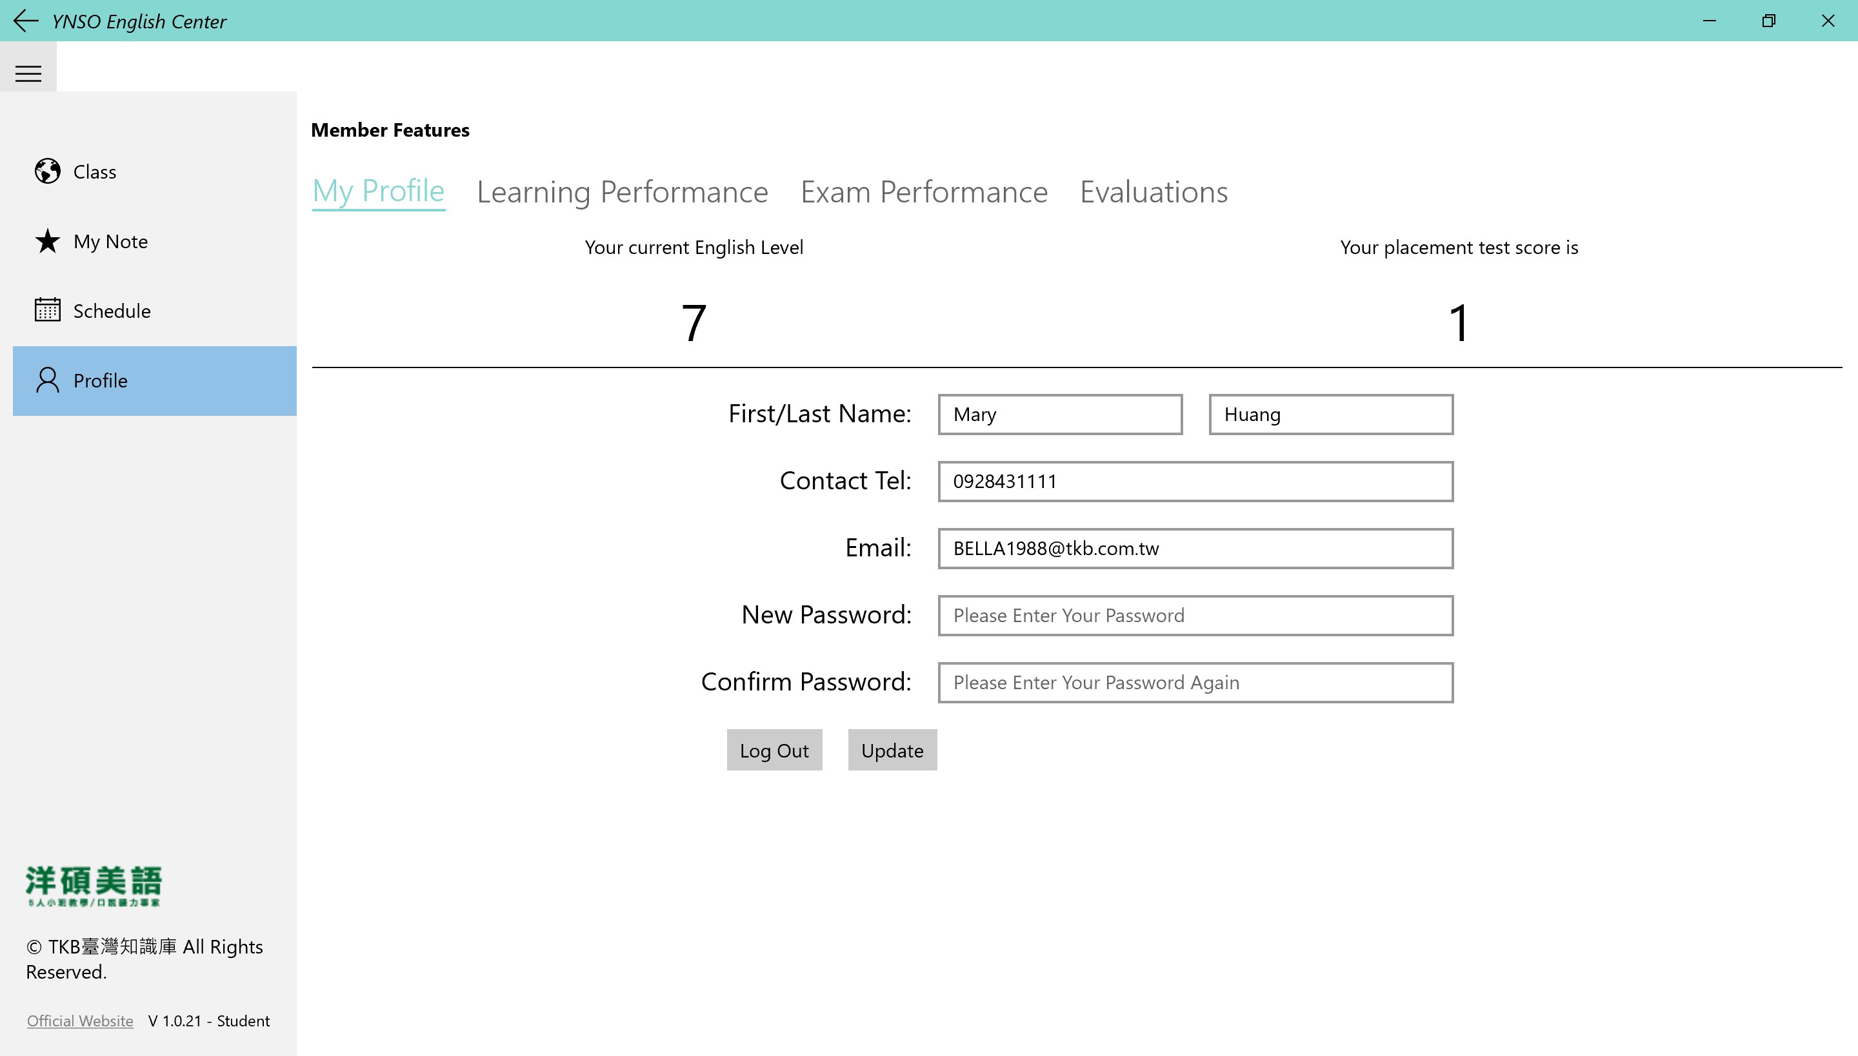Focus the last name field Huang
This screenshot has width=1858, height=1056.
tap(1330, 414)
